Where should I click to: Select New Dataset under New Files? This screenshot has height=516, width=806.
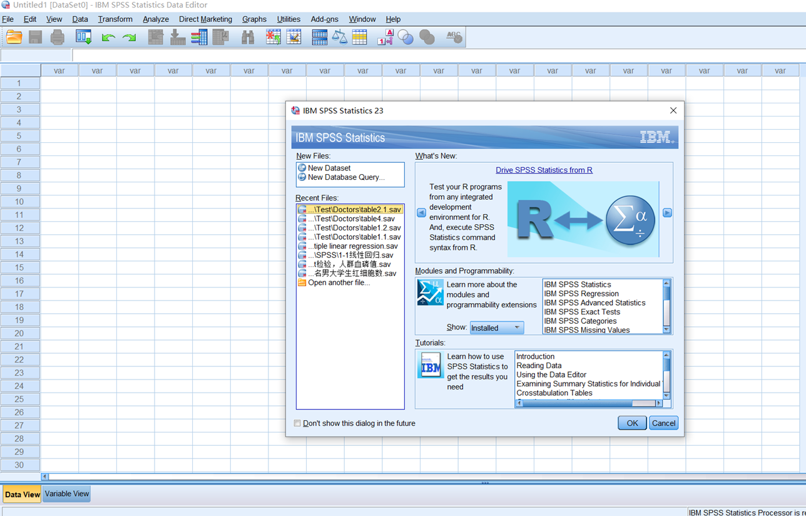click(329, 168)
